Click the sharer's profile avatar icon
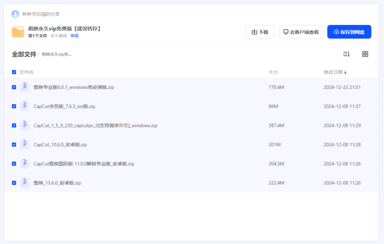384x244 pixels. tap(15, 14)
